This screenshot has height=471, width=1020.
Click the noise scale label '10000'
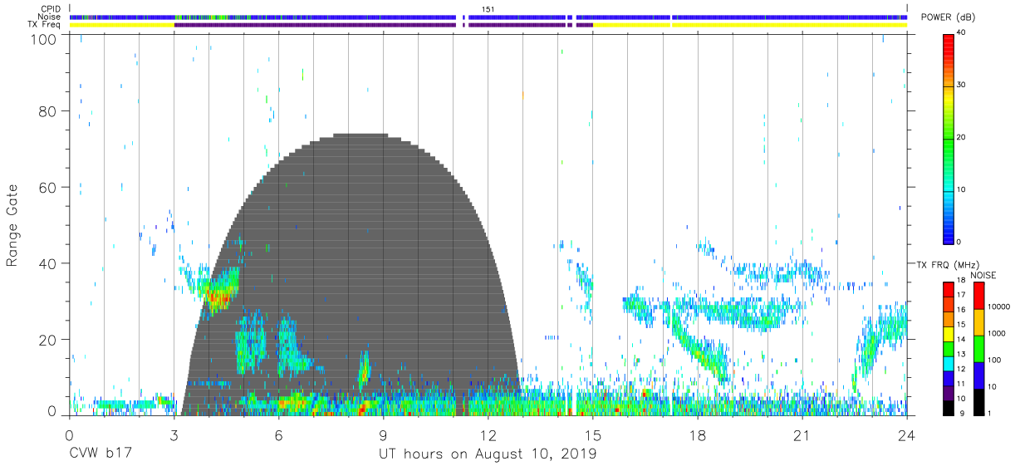[999, 307]
